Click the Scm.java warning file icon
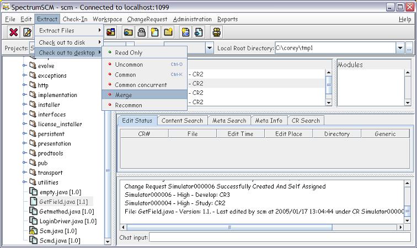This screenshot has height=248, width=417. (33, 230)
